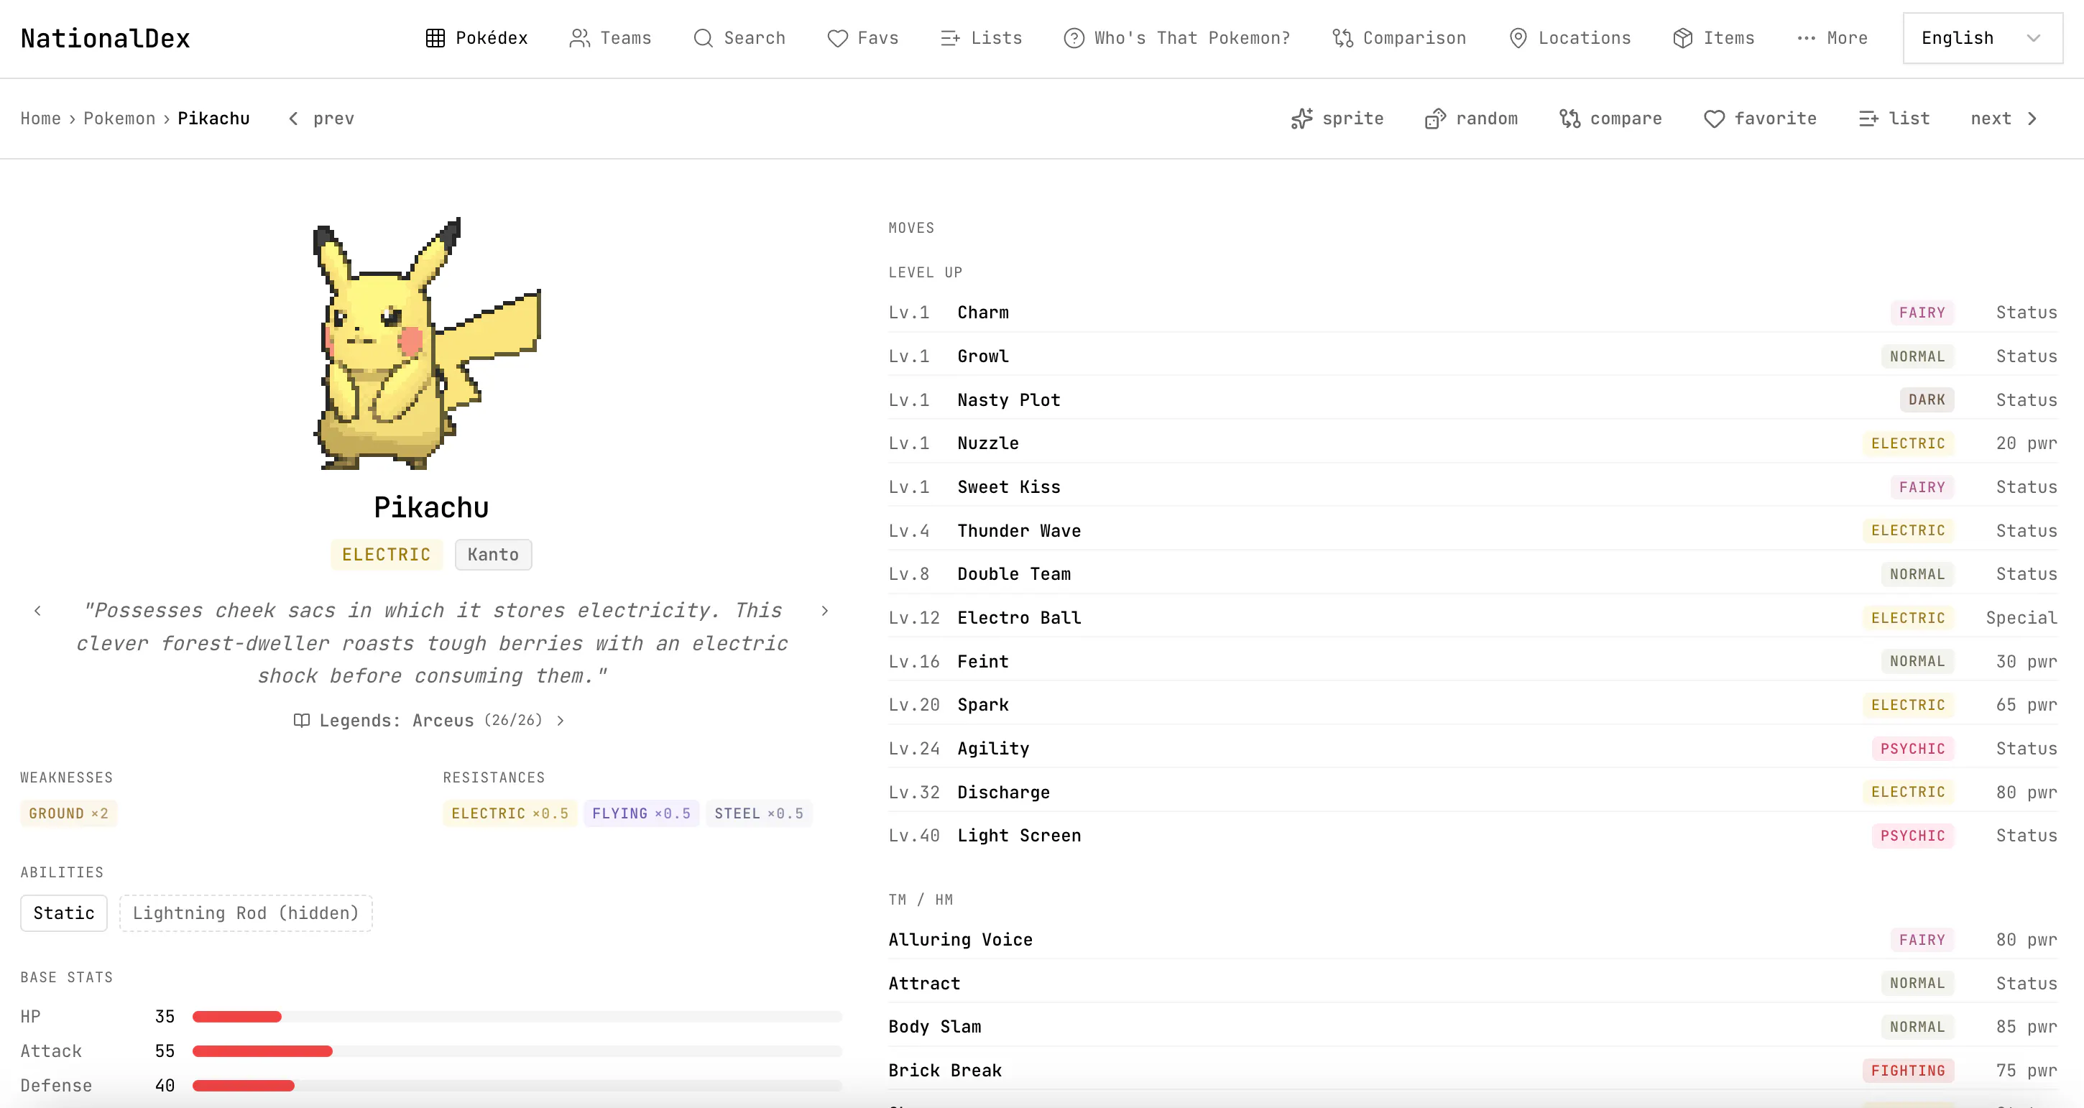
Task: Click the Search magnifier icon
Action: click(703, 38)
